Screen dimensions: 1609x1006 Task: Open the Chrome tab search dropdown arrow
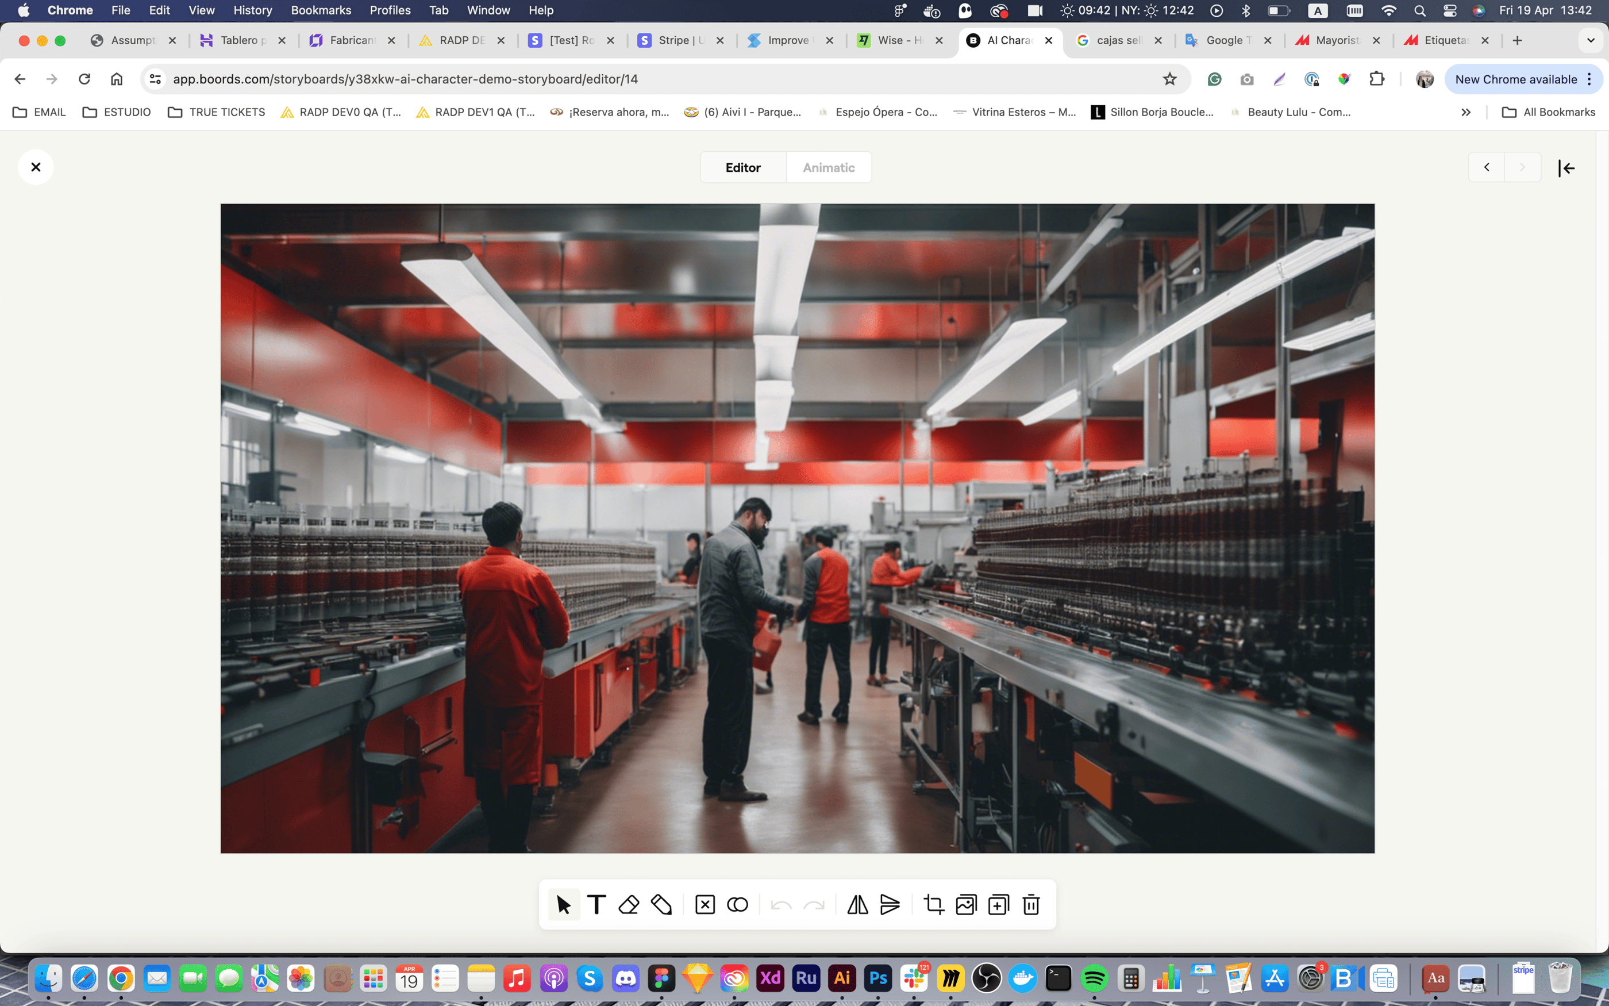pyautogui.click(x=1591, y=41)
